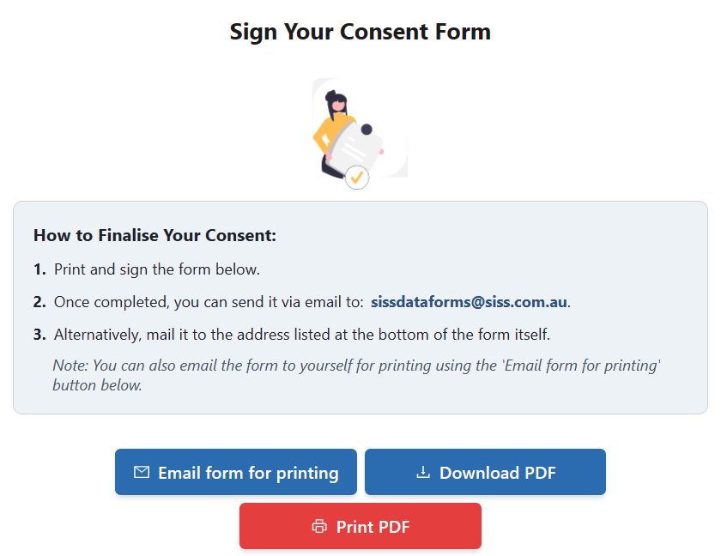Click the 'Sign Your Consent Form' title
Viewport: 721px width, 556px height.
(x=360, y=32)
